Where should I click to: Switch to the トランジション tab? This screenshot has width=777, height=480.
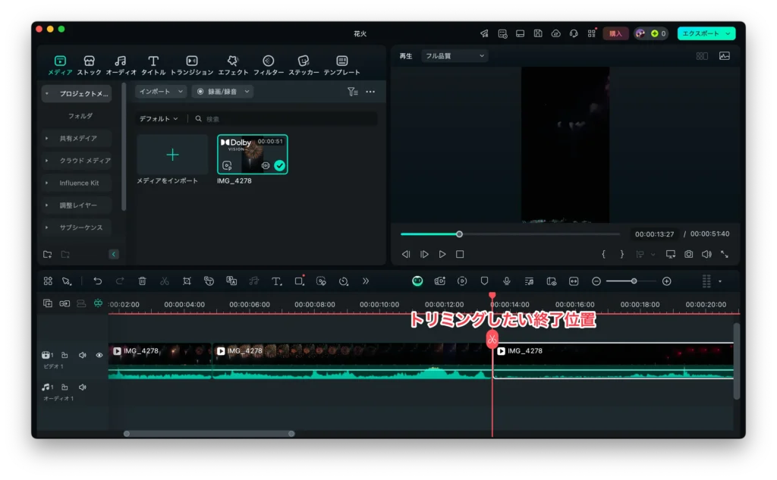coord(192,65)
